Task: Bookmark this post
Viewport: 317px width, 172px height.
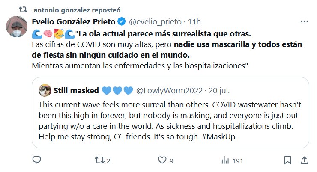Action: (x=288, y=160)
